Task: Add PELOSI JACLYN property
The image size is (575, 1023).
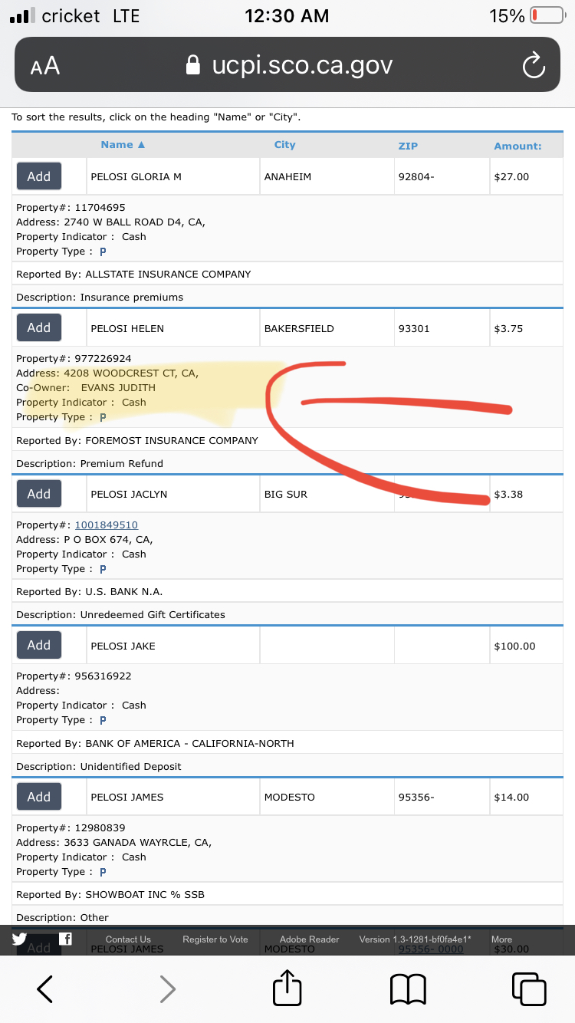Action: [39, 494]
